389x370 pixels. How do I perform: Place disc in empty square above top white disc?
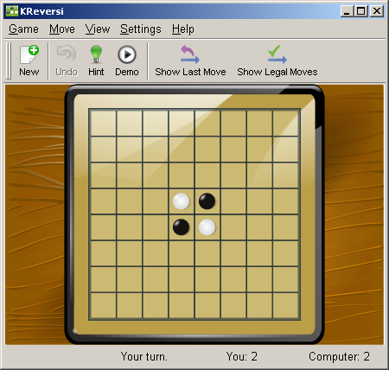click(x=182, y=175)
